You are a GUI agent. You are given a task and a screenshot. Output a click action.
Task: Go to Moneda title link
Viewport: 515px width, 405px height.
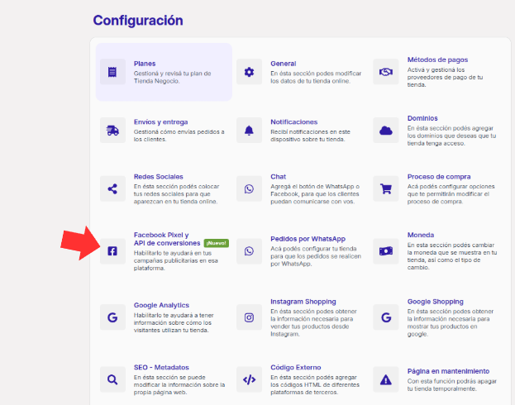421,235
